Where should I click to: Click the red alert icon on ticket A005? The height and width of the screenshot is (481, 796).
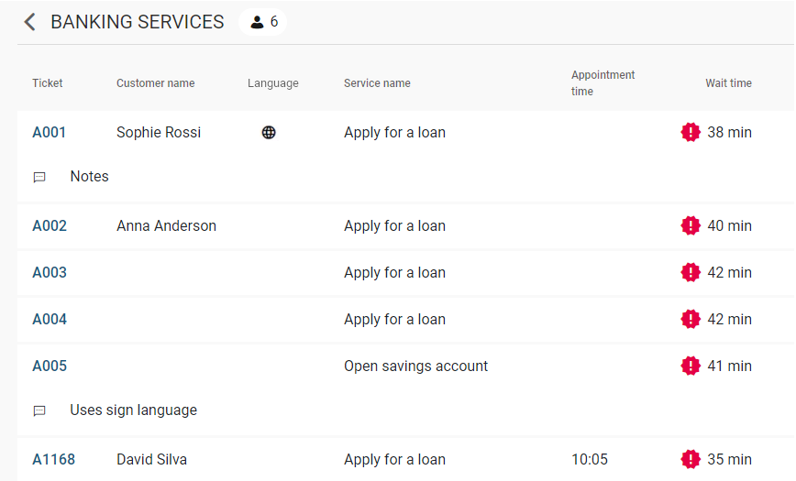pyautogui.click(x=691, y=366)
